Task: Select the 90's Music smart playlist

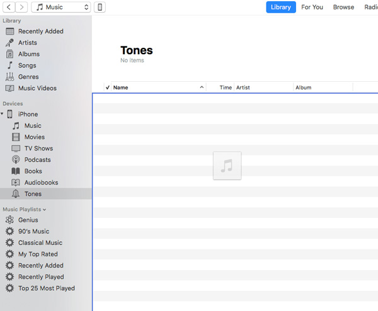Action: pyautogui.click(x=33, y=232)
